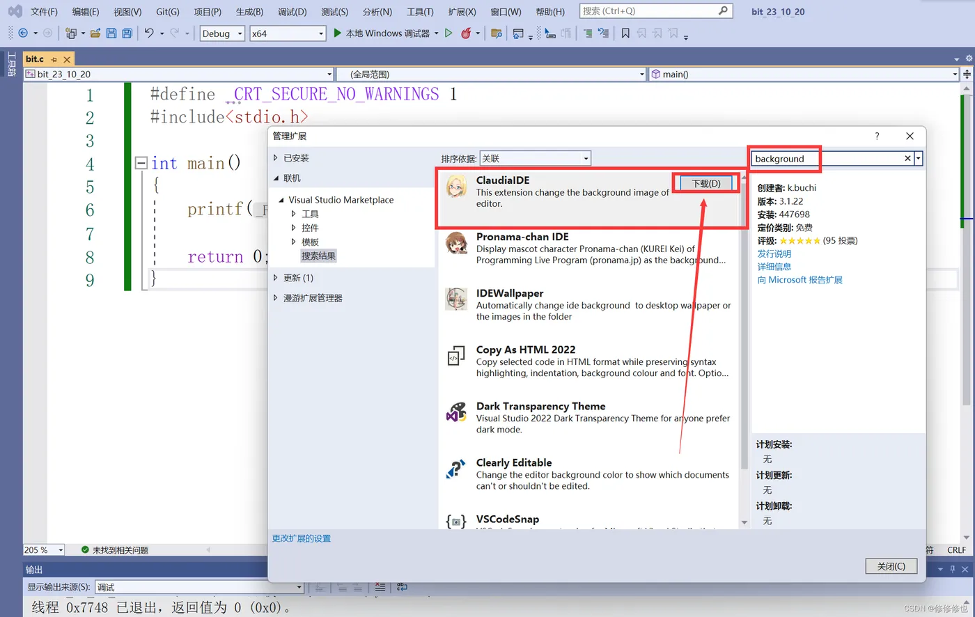Open the main() member dropdown
This screenshot has height=617, width=975.
tap(804, 74)
